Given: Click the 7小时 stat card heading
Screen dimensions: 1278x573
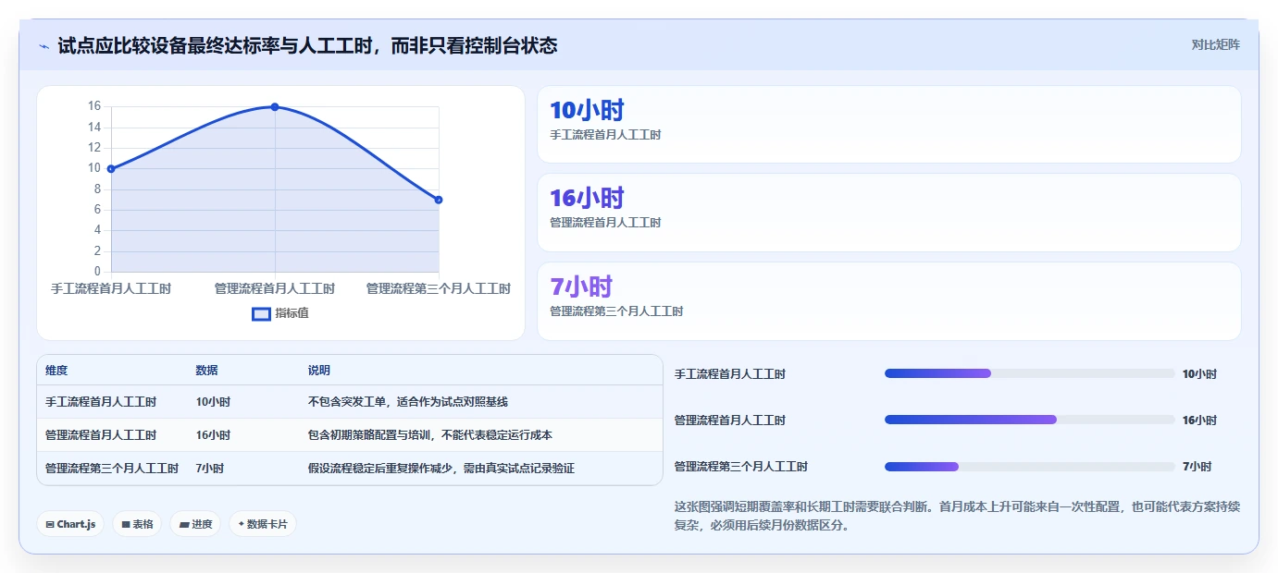Looking at the screenshot, I should pyautogui.click(x=581, y=287).
